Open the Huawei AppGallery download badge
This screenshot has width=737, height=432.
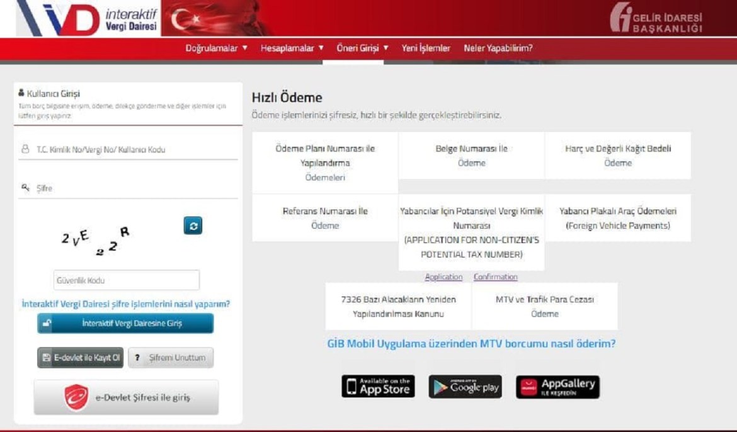tap(557, 387)
